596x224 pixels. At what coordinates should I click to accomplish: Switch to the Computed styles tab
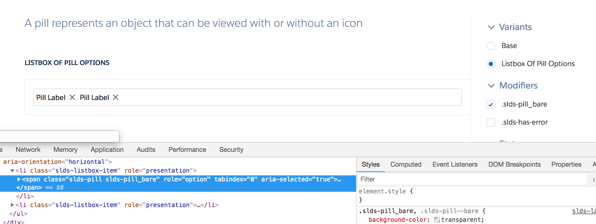(406, 164)
